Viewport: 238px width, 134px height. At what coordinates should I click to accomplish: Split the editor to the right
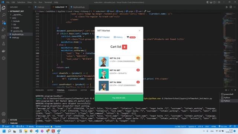click(231, 7)
